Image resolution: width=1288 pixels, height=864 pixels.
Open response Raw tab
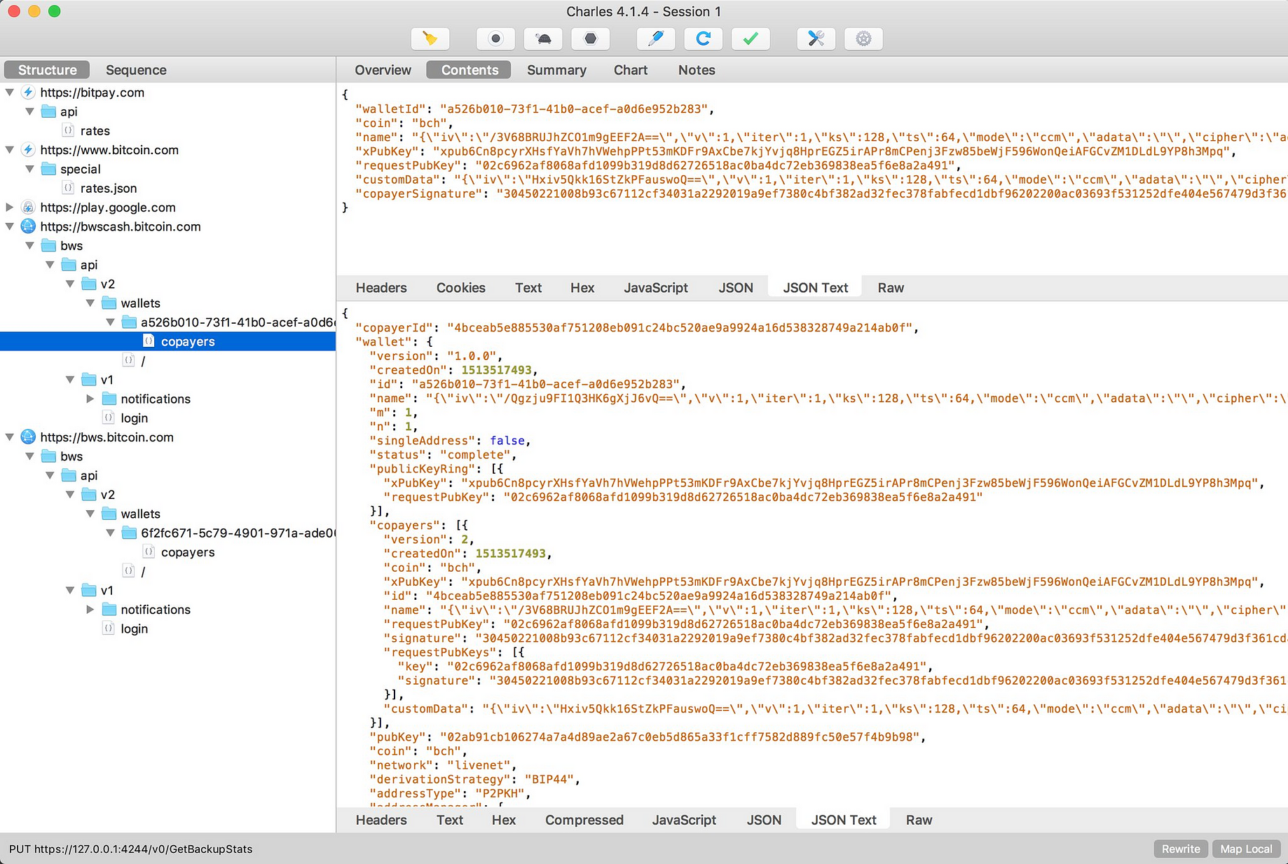tap(919, 820)
